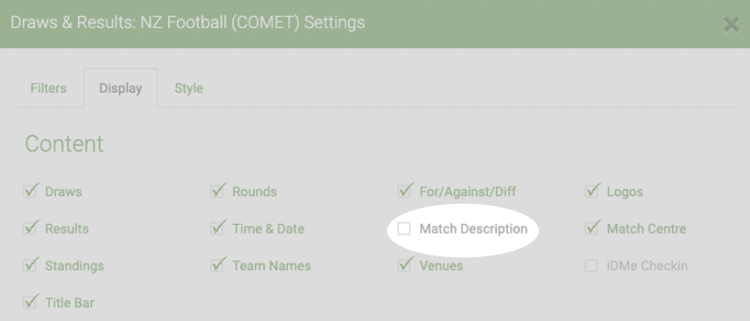
Task: Toggle the Venues checkbox
Action: (404, 266)
